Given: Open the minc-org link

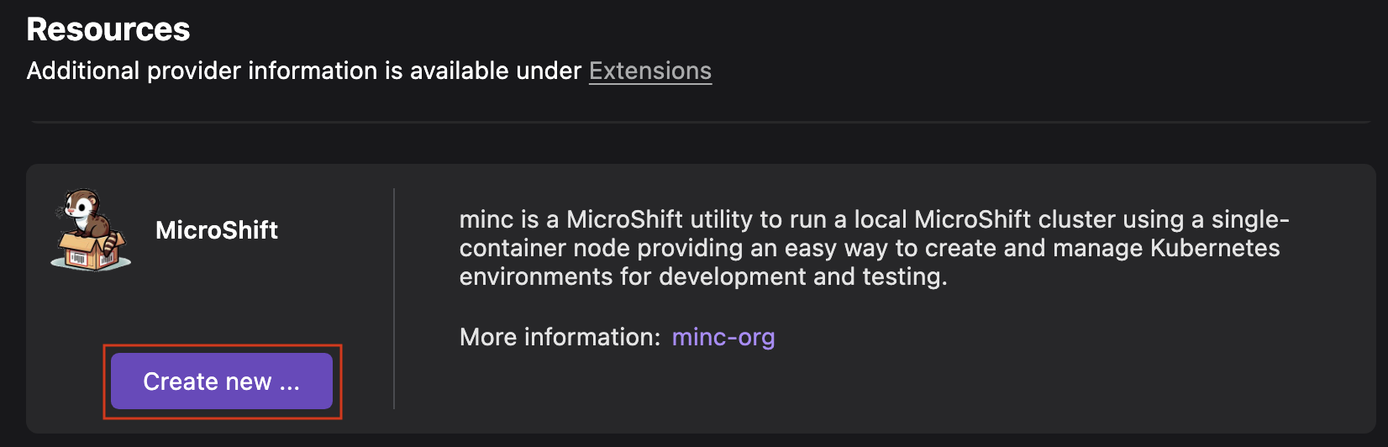Looking at the screenshot, I should click(x=723, y=337).
